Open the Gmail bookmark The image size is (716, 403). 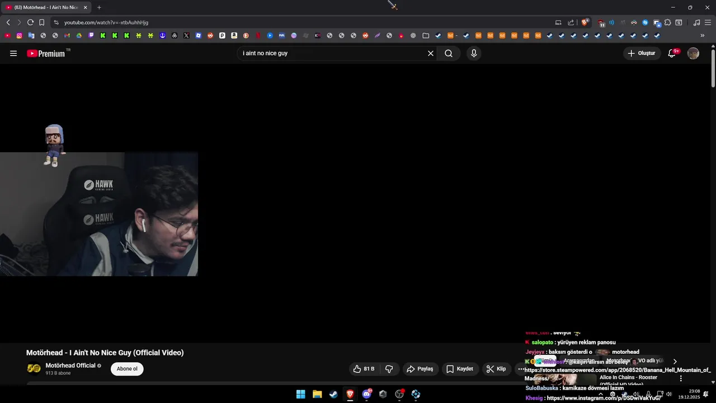pos(67,35)
